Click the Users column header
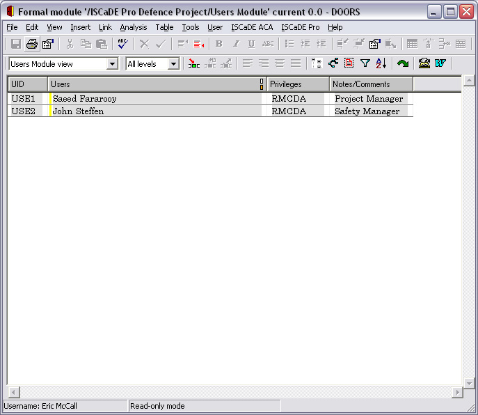This screenshot has height=415, width=478. [157, 84]
